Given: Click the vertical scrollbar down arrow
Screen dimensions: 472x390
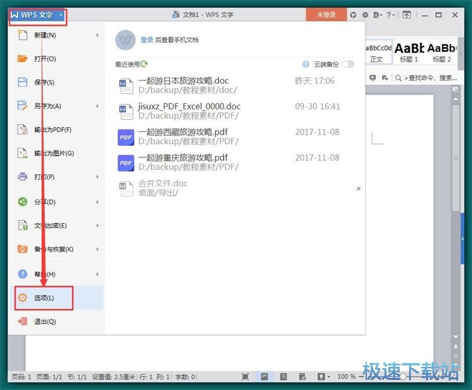Looking at the screenshot, I should point(456,337).
